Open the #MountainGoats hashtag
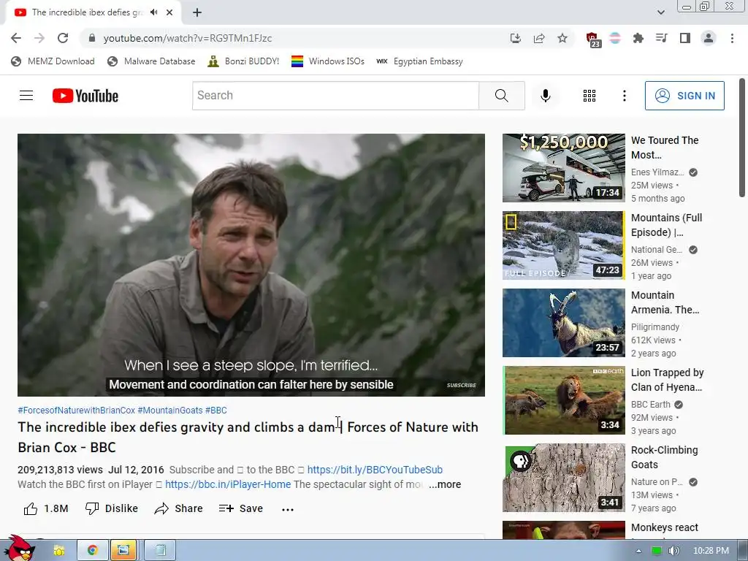Image resolution: width=748 pixels, height=561 pixels. pos(169,411)
